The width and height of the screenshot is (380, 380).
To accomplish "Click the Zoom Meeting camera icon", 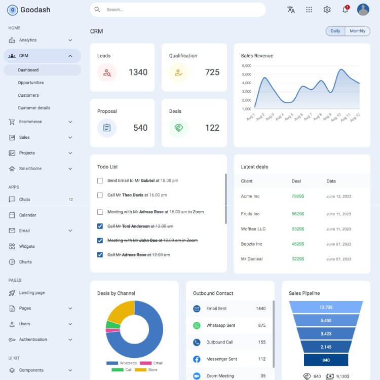I will [197, 376].
